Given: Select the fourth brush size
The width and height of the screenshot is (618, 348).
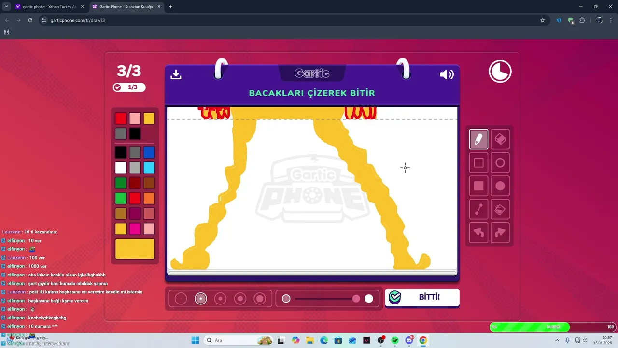Looking at the screenshot, I should (240, 299).
